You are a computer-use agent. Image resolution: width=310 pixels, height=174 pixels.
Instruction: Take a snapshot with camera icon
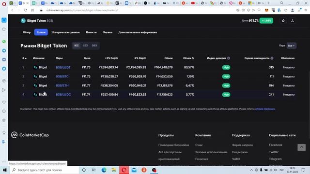243,10
